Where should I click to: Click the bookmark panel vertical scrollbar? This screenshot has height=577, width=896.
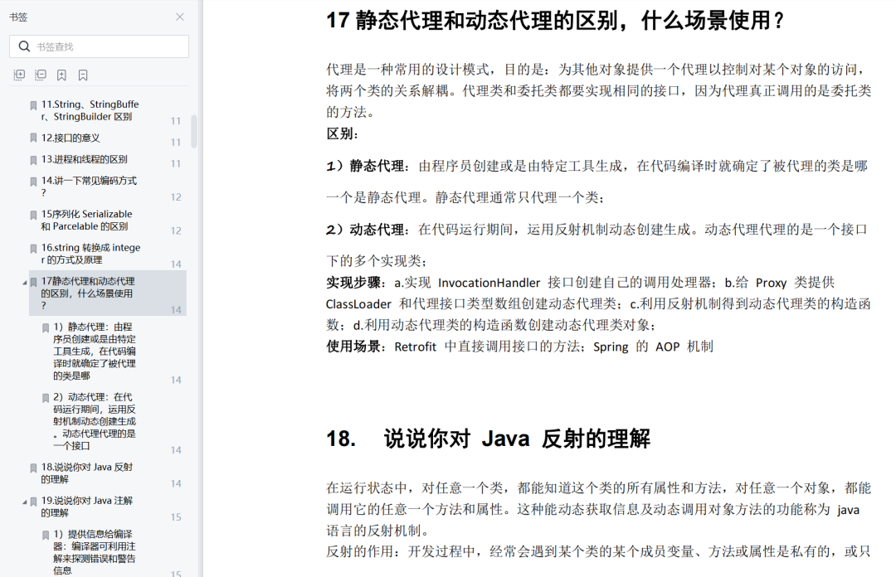coord(194,131)
